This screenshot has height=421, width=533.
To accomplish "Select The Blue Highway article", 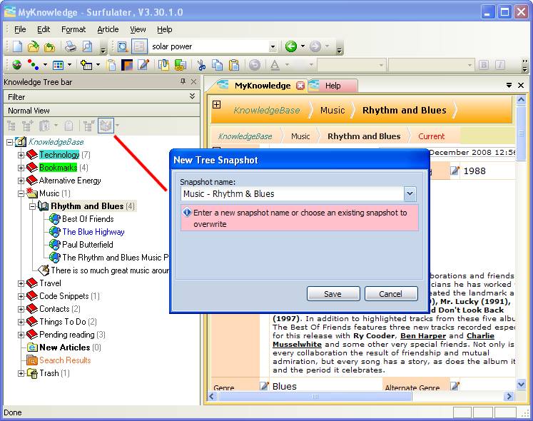I will pyautogui.click(x=93, y=232).
